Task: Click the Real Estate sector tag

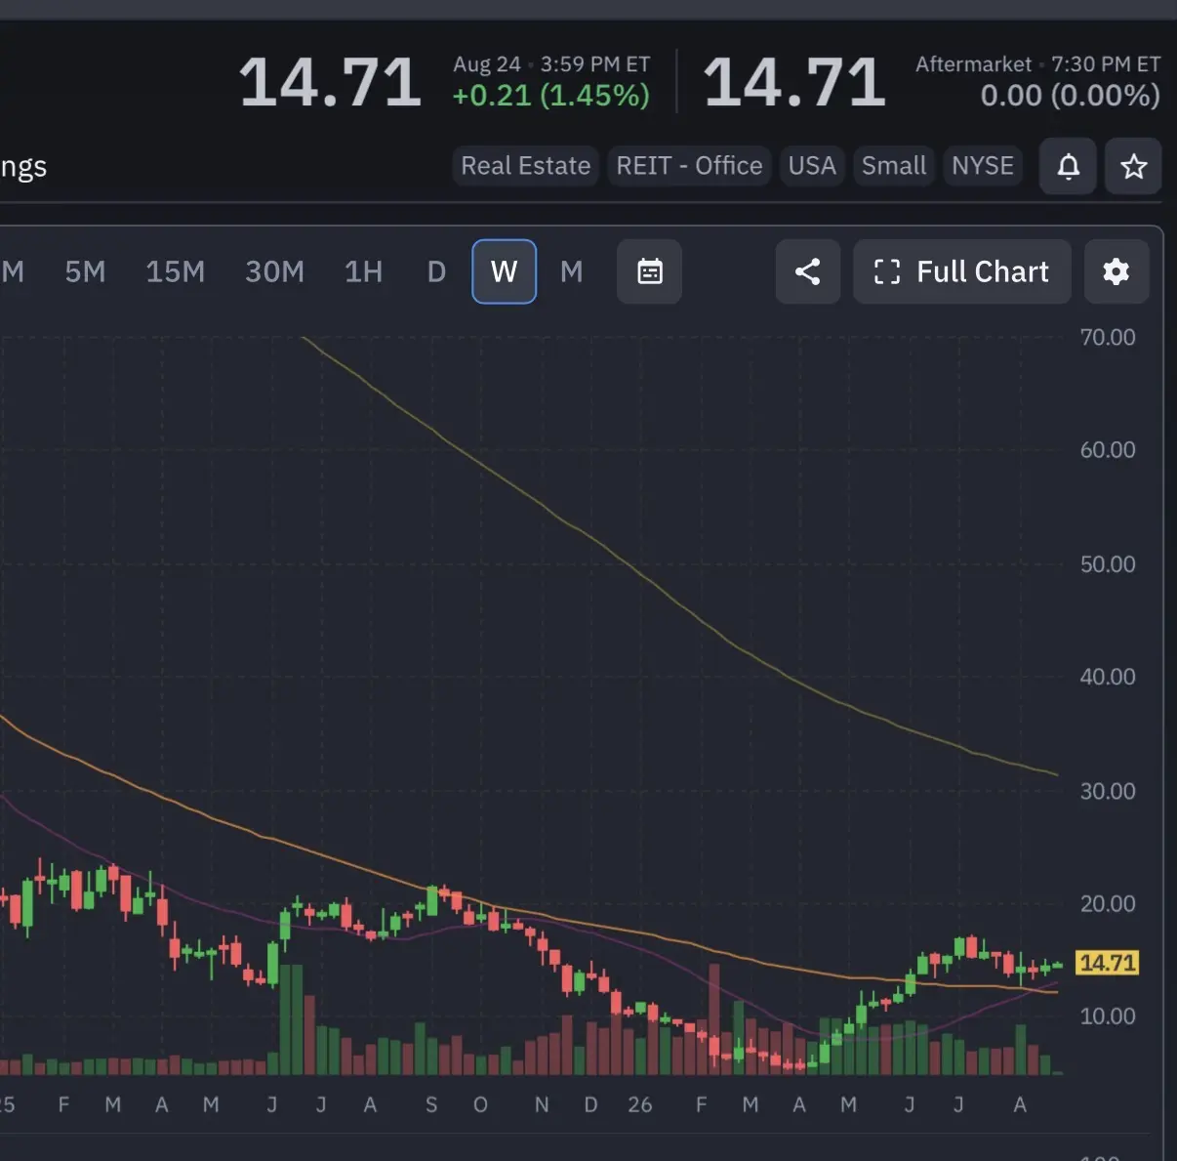Action: tap(525, 166)
